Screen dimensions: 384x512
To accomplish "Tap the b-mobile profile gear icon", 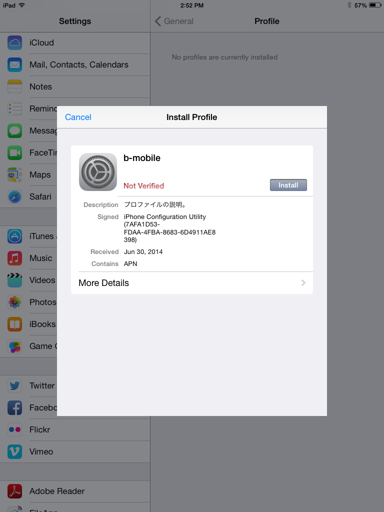I will [98, 172].
